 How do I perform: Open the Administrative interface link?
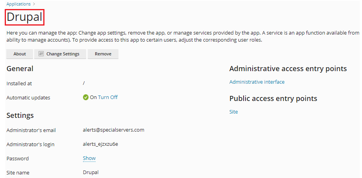pos(257,82)
